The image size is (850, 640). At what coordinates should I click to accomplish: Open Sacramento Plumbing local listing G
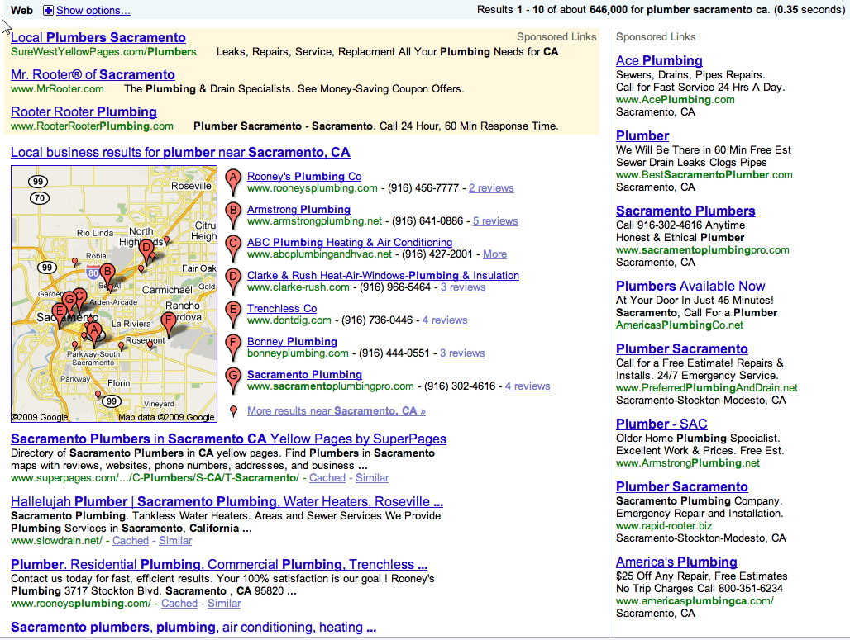pos(304,374)
